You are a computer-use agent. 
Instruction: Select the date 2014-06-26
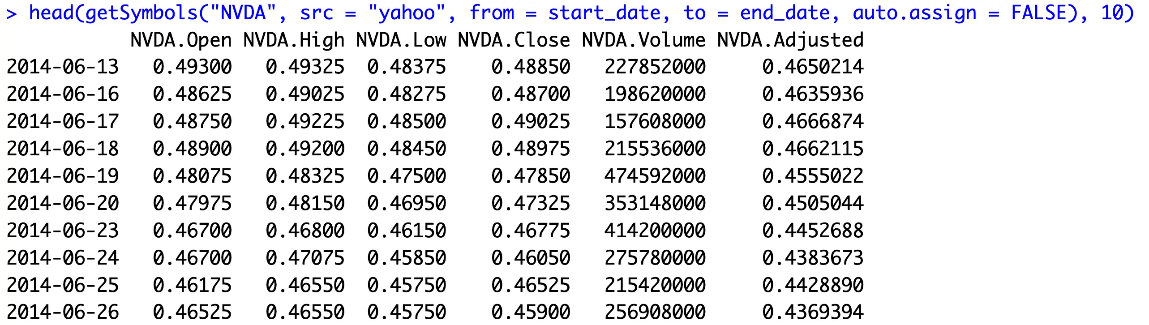pyautogui.click(x=63, y=312)
